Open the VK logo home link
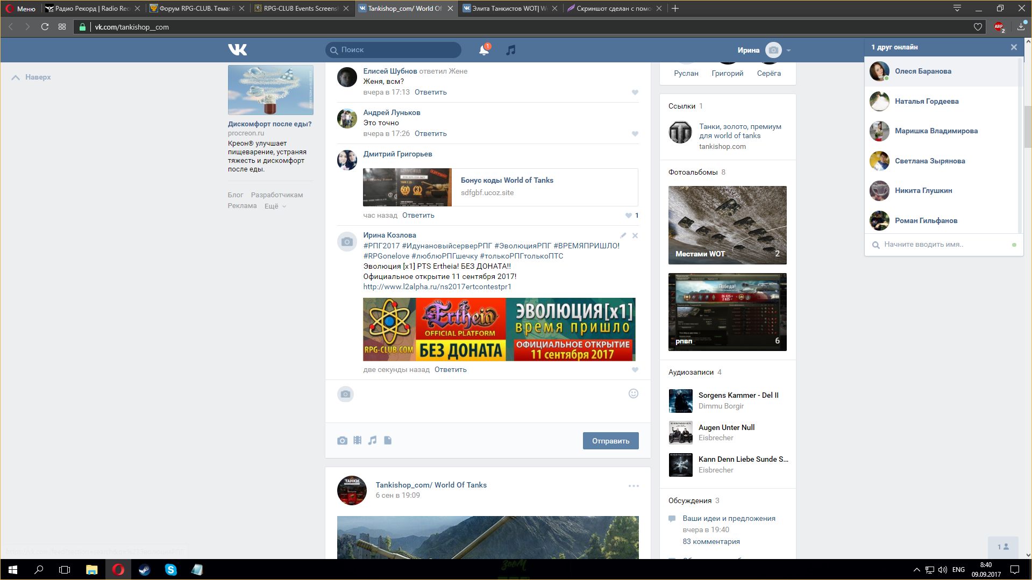1032x580 pixels. [237, 49]
